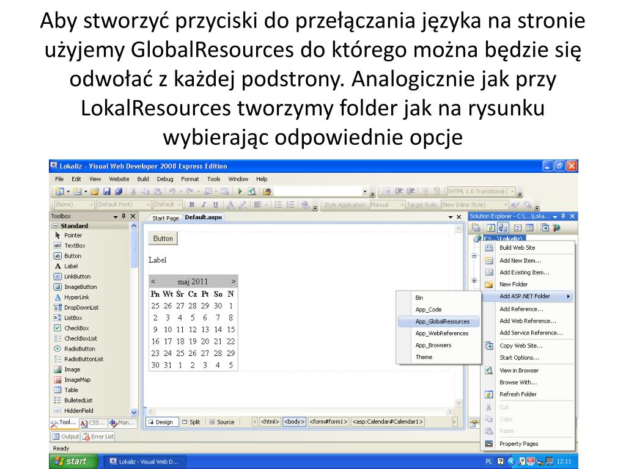The height and width of the screenshot is (469, 626).
Task: Open the Output panel tab
Action: 65,436
